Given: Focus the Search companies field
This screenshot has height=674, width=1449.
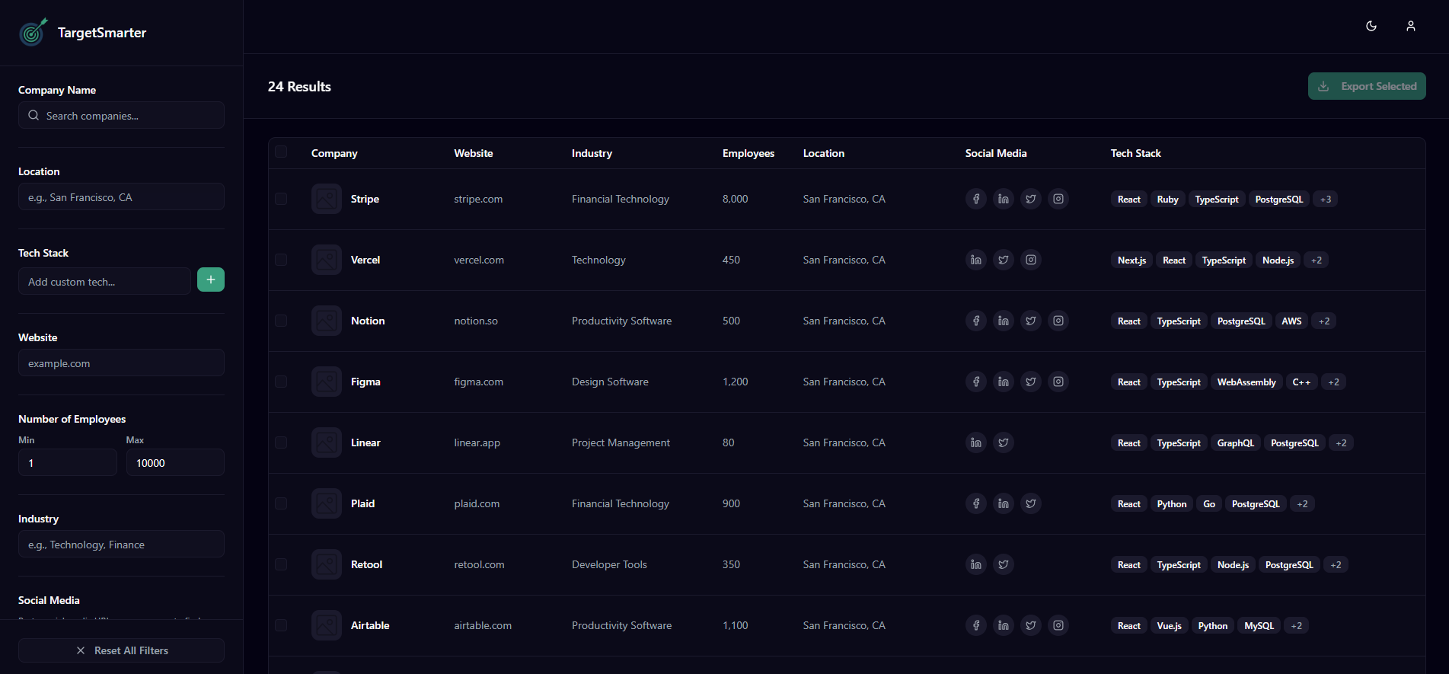Looking at the screenshot, I should point(121,115).
